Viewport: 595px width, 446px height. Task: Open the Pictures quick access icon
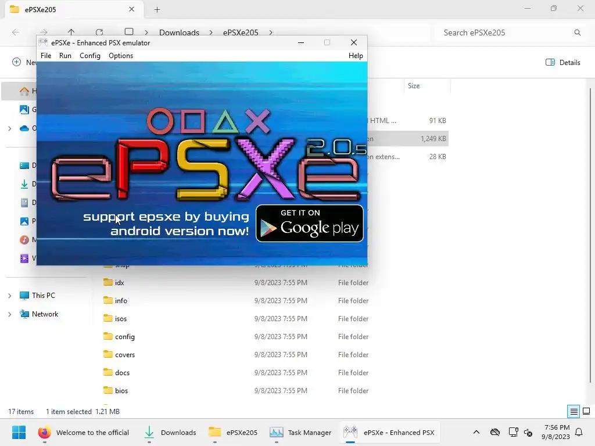24,221
